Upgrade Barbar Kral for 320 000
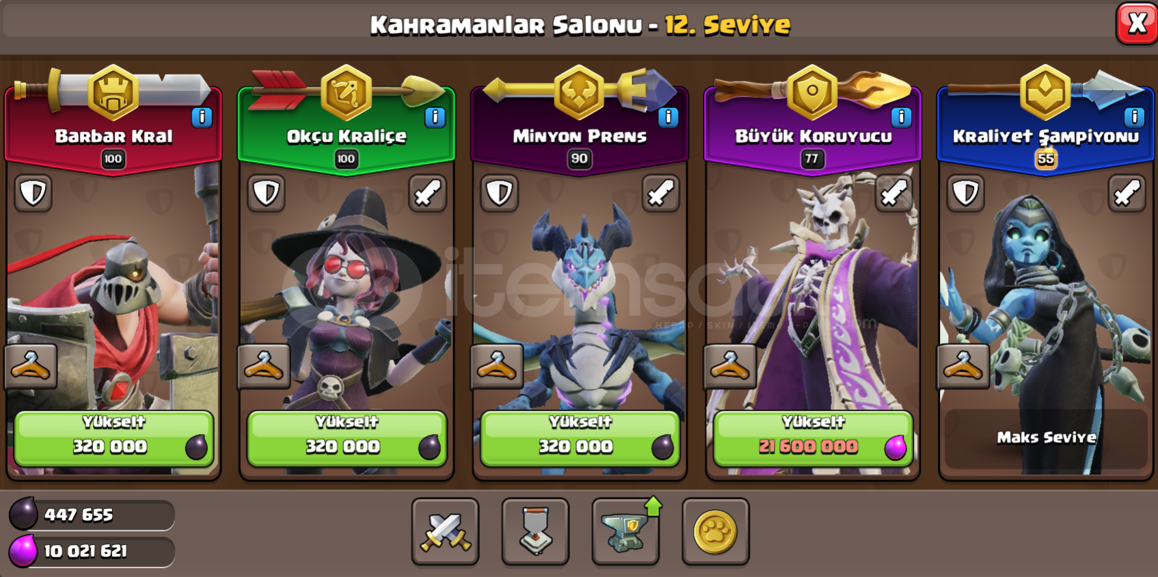The width and height of the screenshot is (1158, 577). [113, 439]
